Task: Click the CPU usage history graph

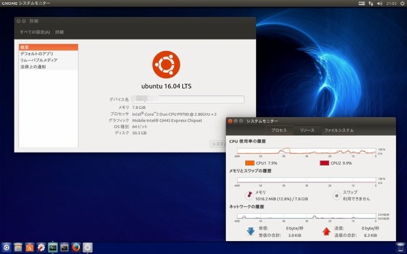Action: tap(307, 151)
